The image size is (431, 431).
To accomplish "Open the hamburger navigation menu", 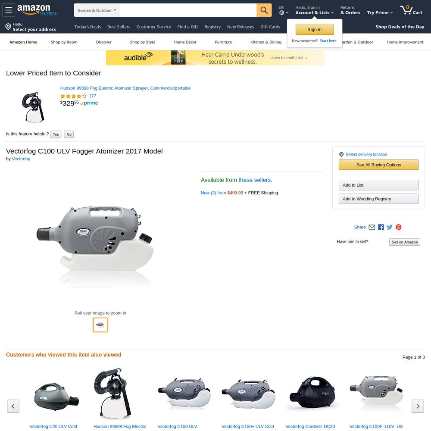I will (x=9, y=10).
